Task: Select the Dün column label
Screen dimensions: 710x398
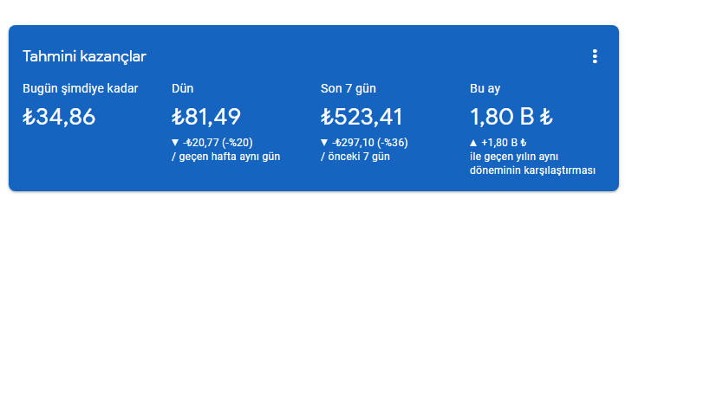Action: 182,88
